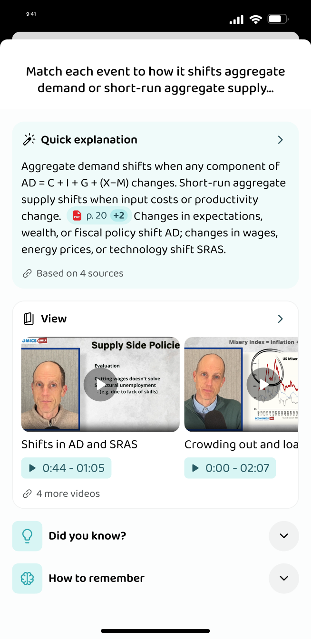The height and width of the screenshot is (639, 311).
Task: Open the PDF p. 20 source chip
Action: pyautogui.click(x=90, y=216)
